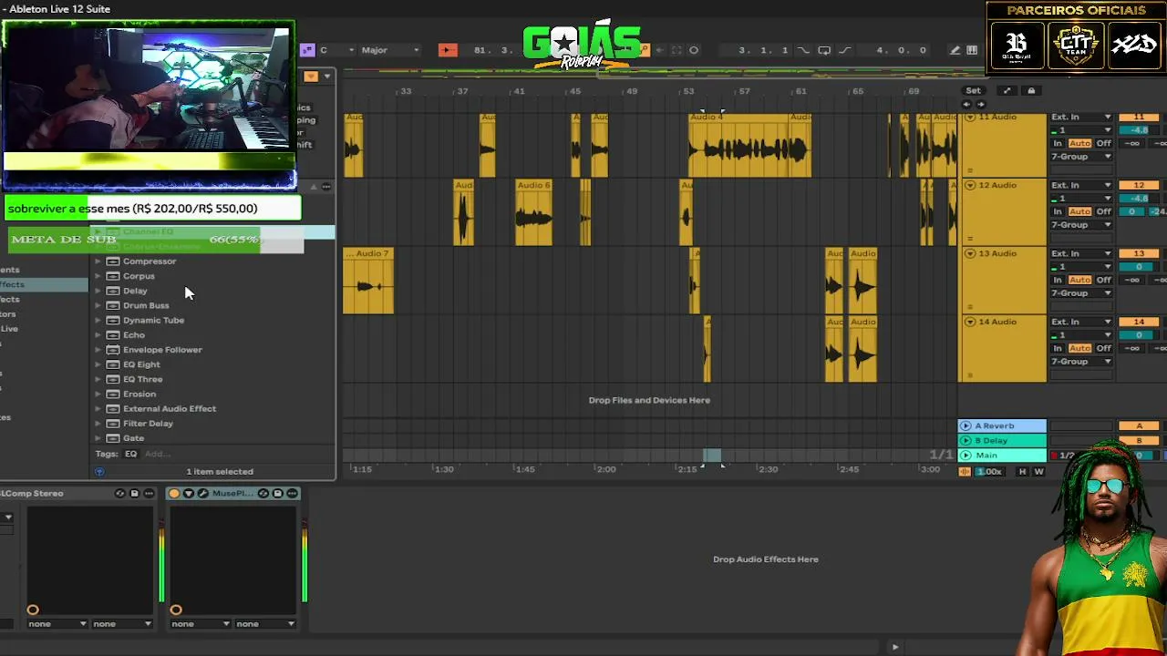Open Ext. In dropdown on 14 Audio

pyautogui.click(x=1081, y=323)
